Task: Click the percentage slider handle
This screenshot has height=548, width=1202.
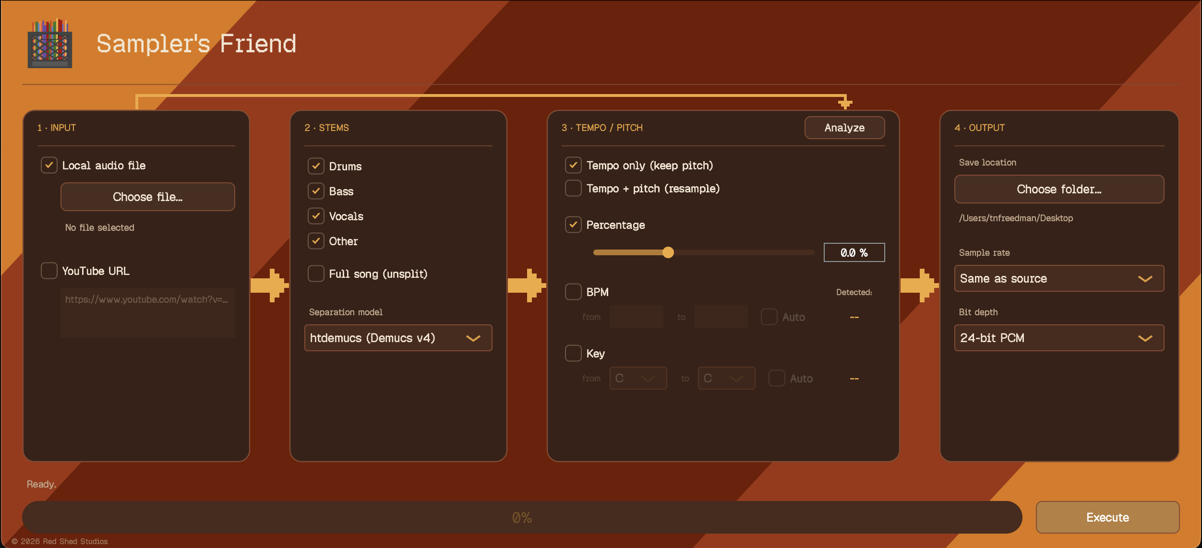Action: pyautogui.click(x=668, y=252)
